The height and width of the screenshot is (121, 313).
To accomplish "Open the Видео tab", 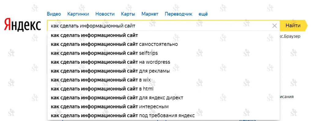I will click(x=54, y=14).
